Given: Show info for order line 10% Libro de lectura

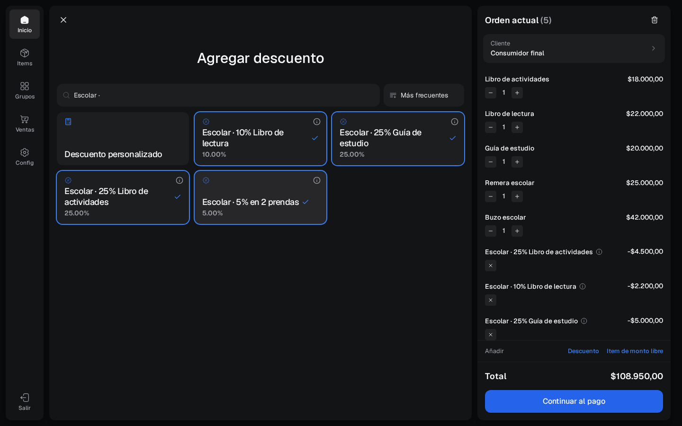Looking at the screenshot, I should pos(583,286).
